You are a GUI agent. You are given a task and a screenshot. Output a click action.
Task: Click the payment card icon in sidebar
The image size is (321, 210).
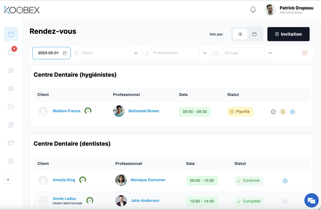(x=11, y=143)
